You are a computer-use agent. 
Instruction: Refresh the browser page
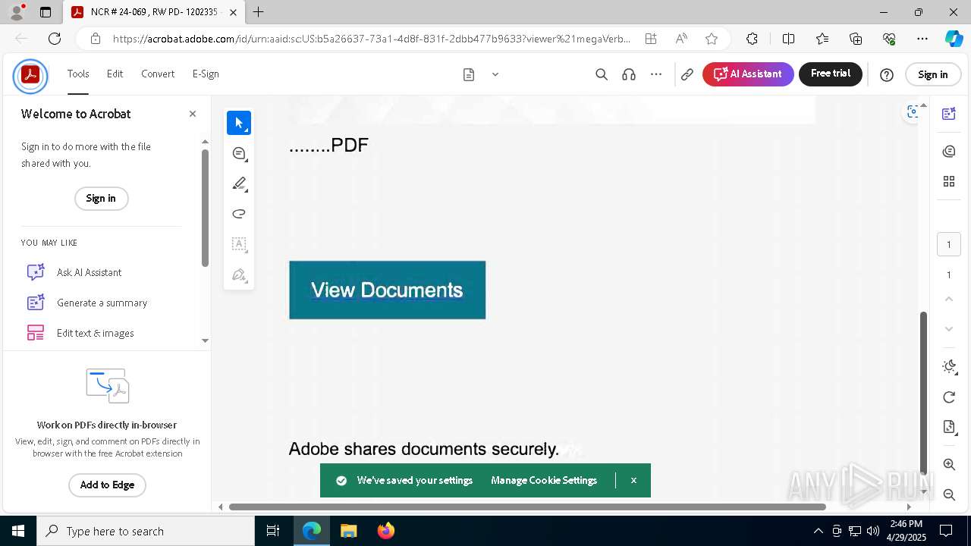click(55, 39)
